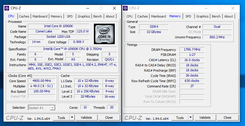Open Graphics tab in left CPU-Z window

pos(84,16)
